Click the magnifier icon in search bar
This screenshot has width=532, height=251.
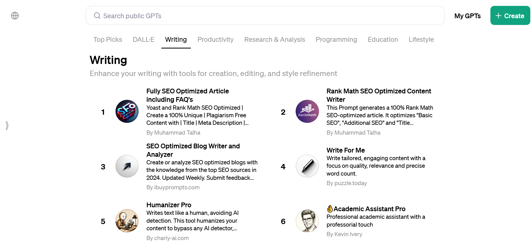pos(97,16)
